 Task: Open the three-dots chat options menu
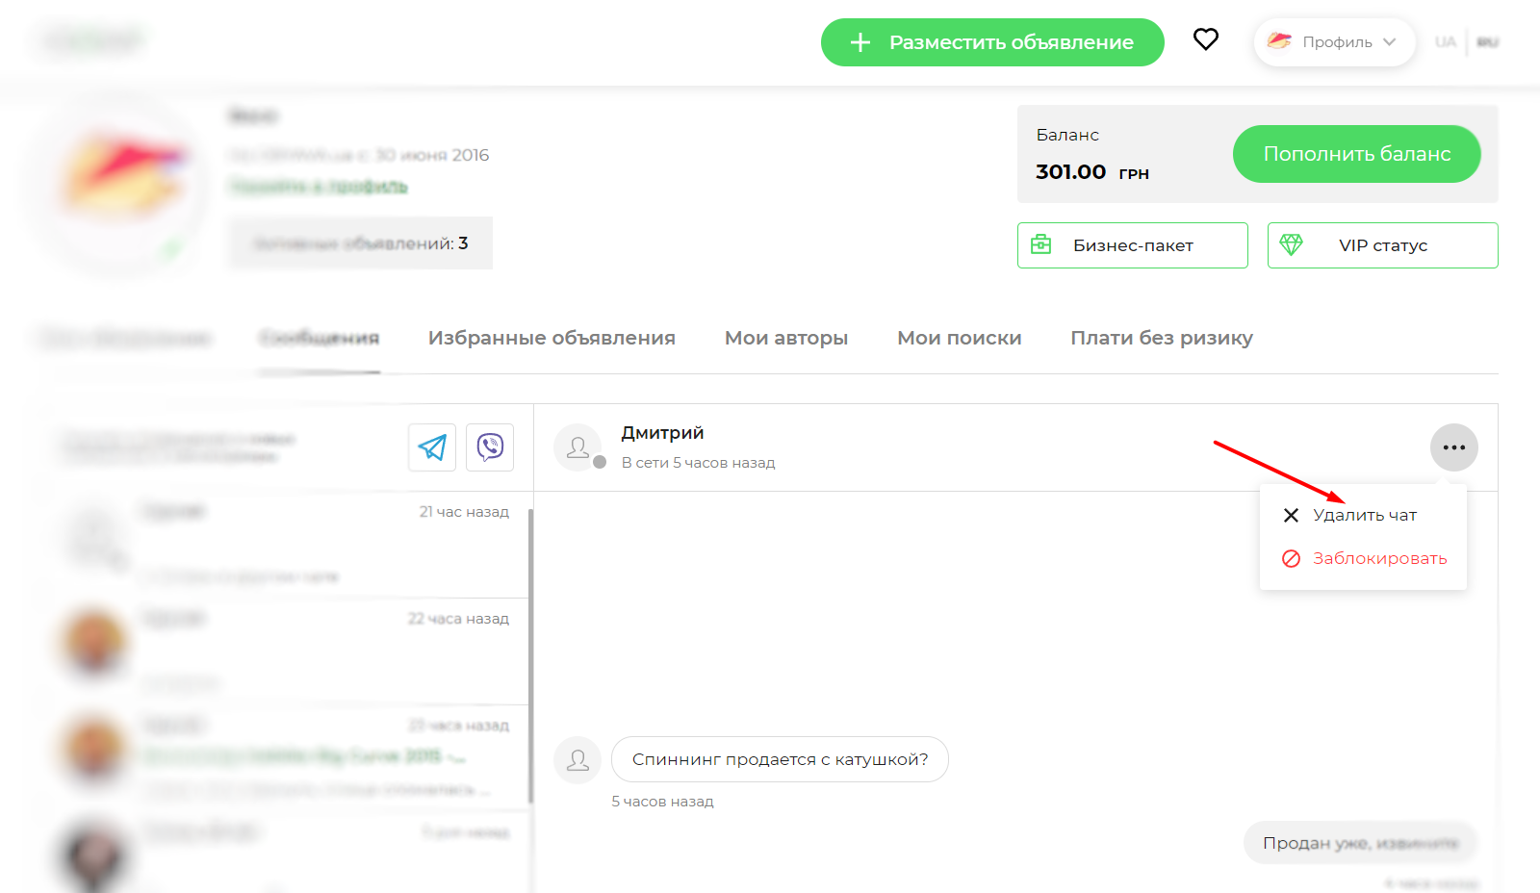[1453, 447]
